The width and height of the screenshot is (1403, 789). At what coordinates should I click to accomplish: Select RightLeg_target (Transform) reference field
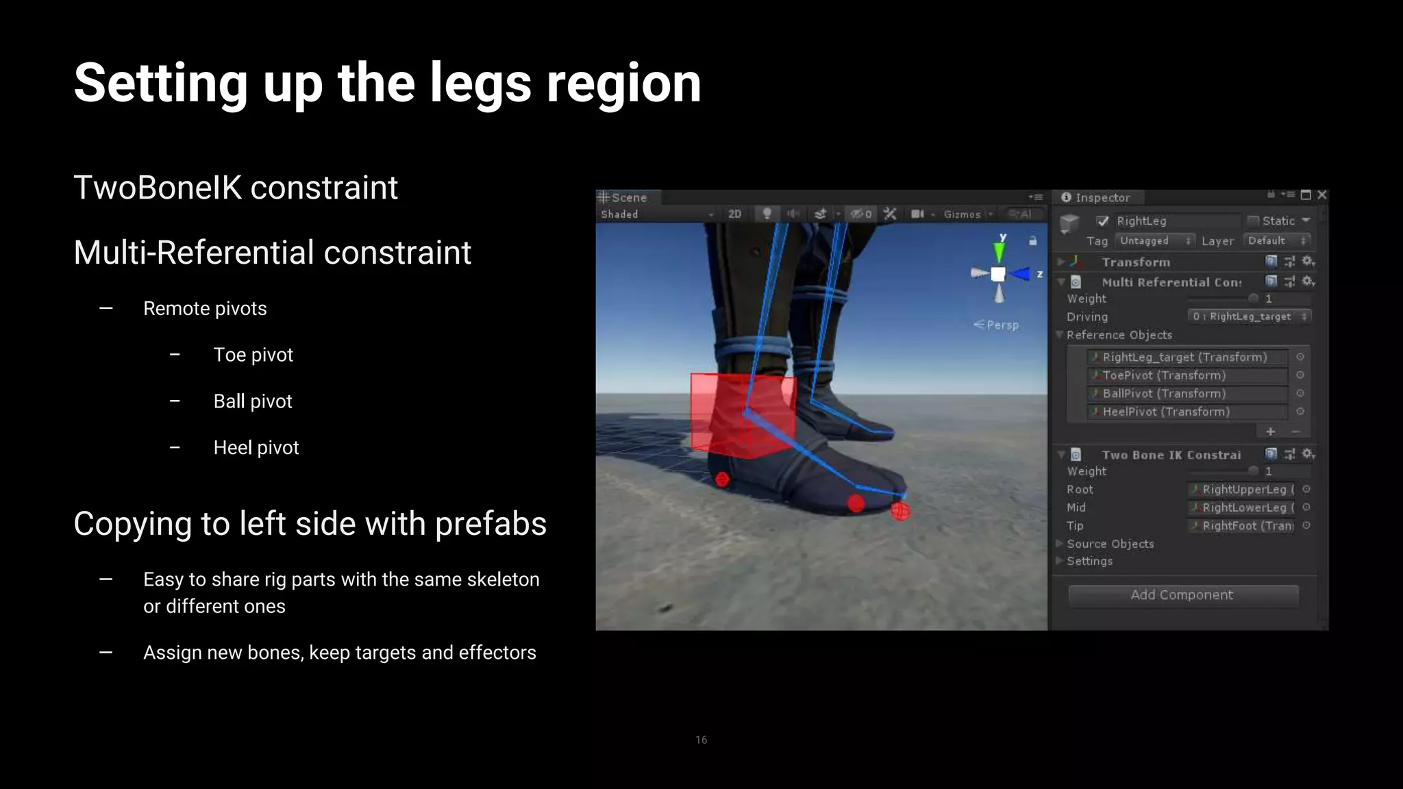click(1187, 357)
